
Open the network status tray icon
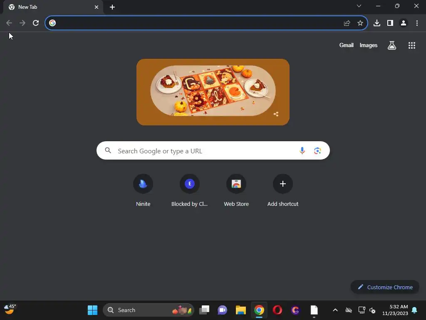(362, 310)
